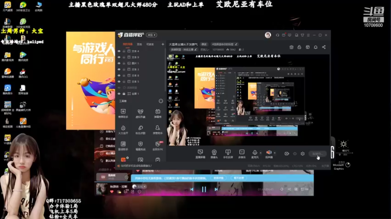This screenshot has height=219, width=391.
Task: Open the 弹幕秀 tool
Action: (157, 113)
